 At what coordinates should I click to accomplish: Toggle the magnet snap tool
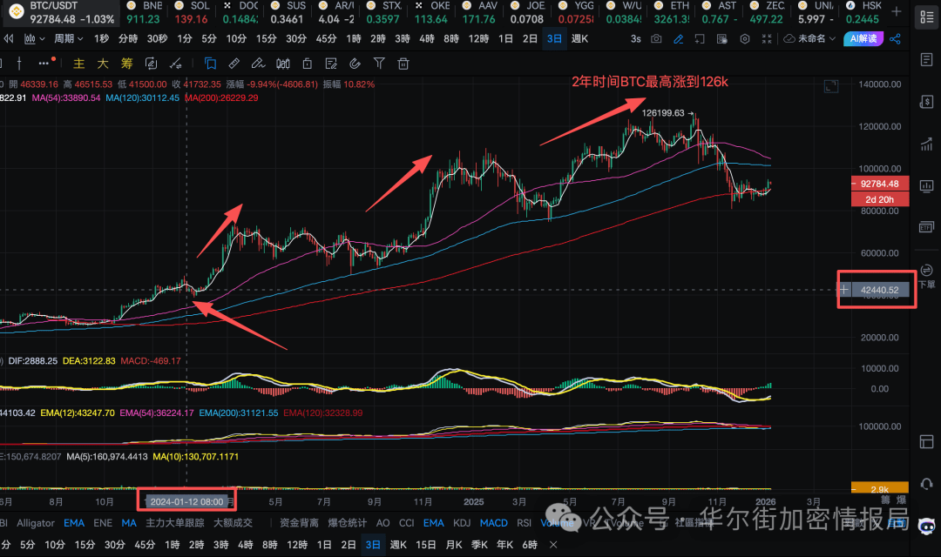click(355, 63)
